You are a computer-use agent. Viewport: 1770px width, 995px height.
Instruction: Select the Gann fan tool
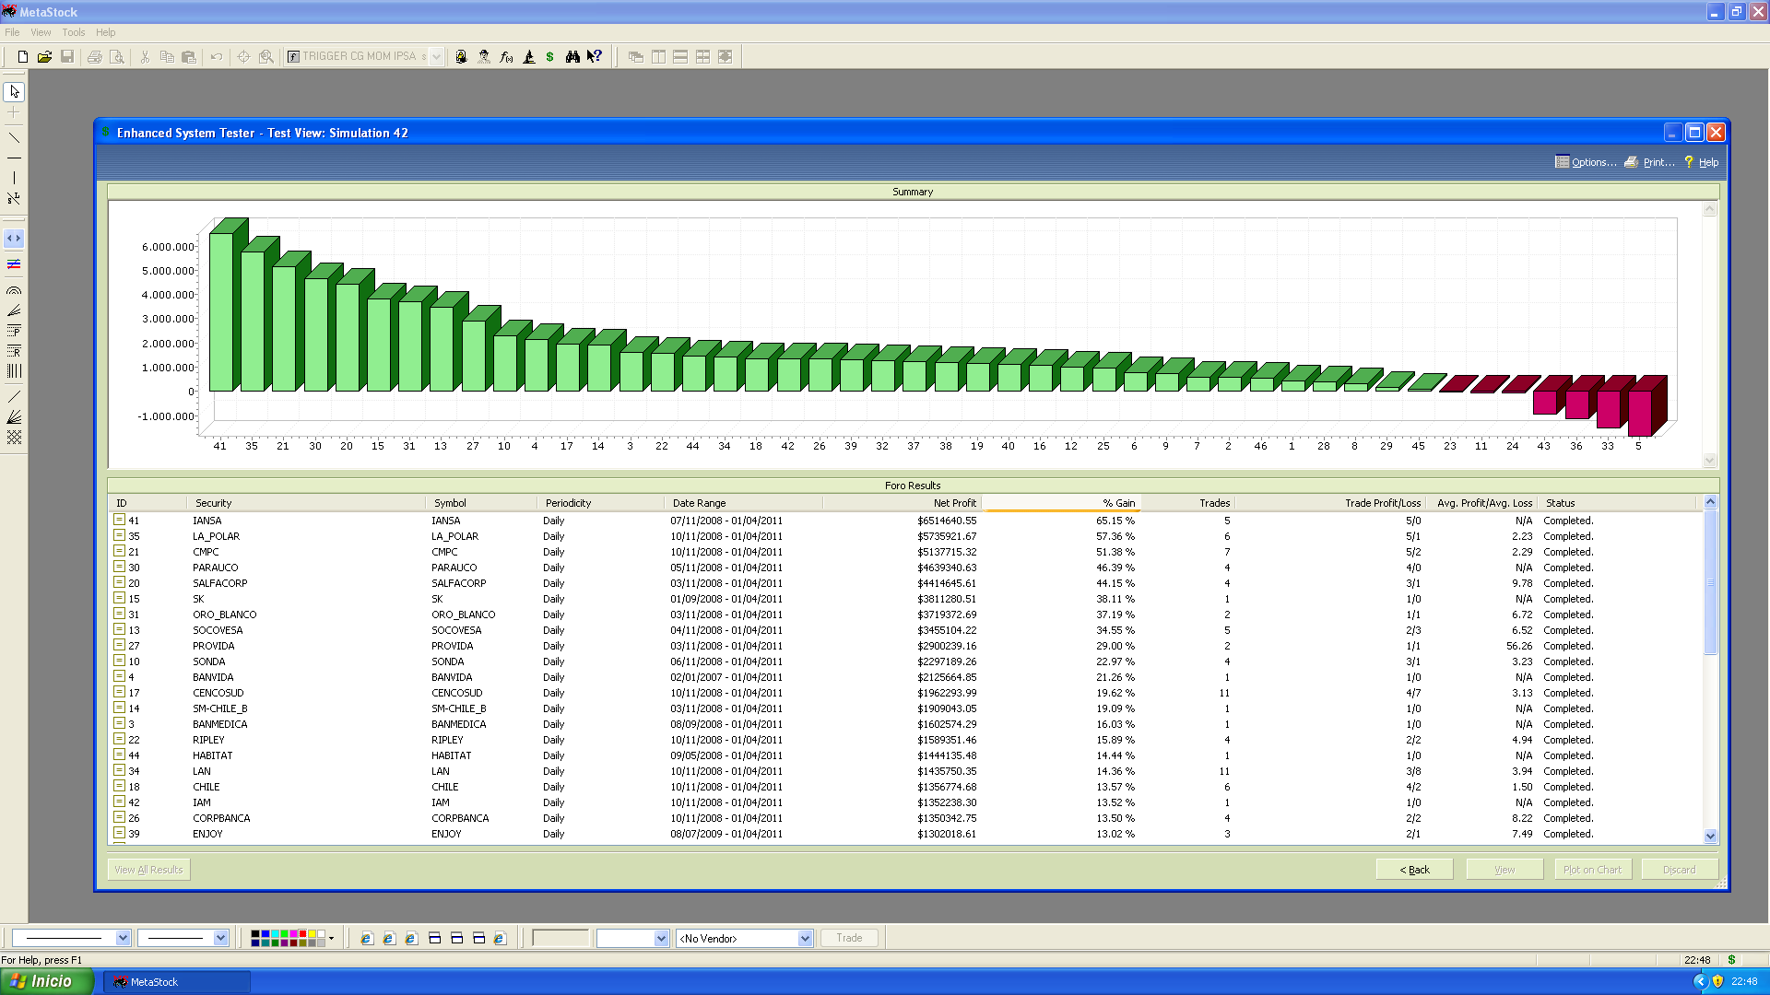point(14,417)
